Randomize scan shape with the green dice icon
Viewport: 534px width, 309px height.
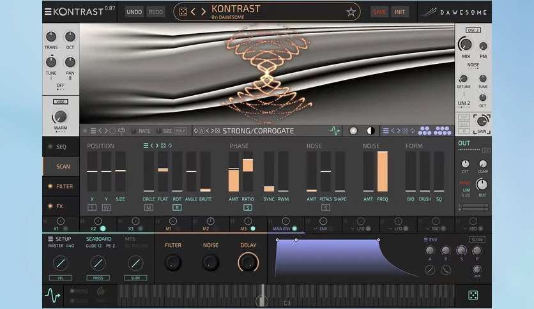click(x=163, y=146)
